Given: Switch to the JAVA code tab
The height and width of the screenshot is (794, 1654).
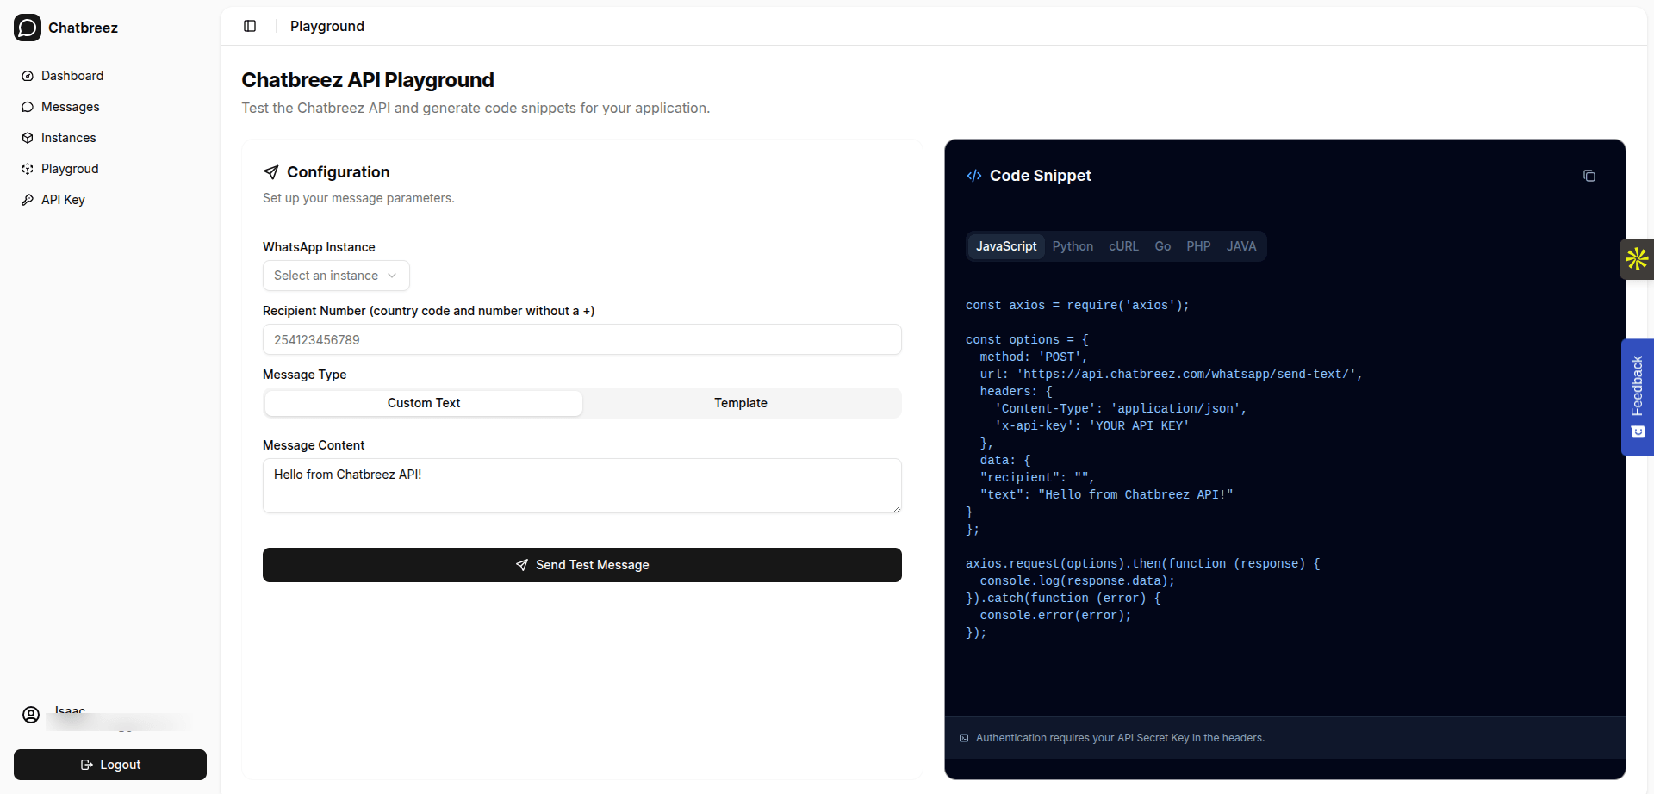Looking at the screenshot, I should 1241,246.
